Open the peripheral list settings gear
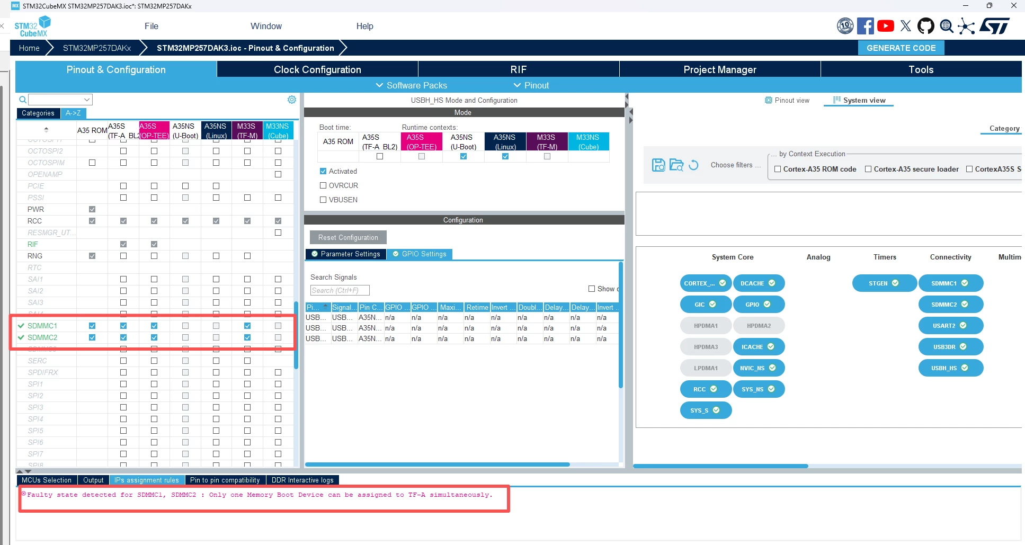Screen dimensions: 1025x545 click(292, 100)
